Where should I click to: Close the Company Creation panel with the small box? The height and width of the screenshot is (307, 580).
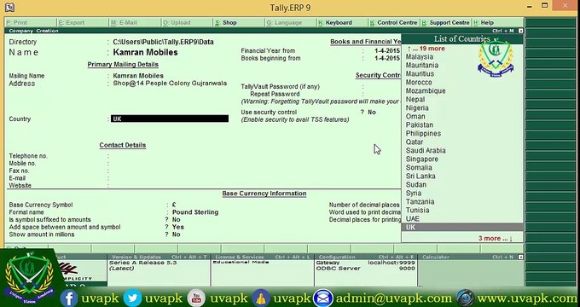click(x=521, y=31)
